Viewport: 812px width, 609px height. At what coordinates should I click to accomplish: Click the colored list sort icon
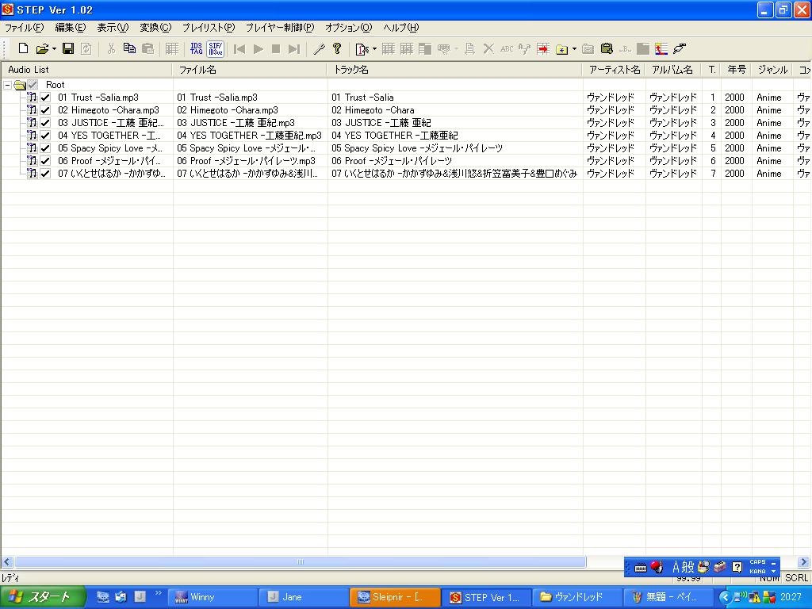661,48
